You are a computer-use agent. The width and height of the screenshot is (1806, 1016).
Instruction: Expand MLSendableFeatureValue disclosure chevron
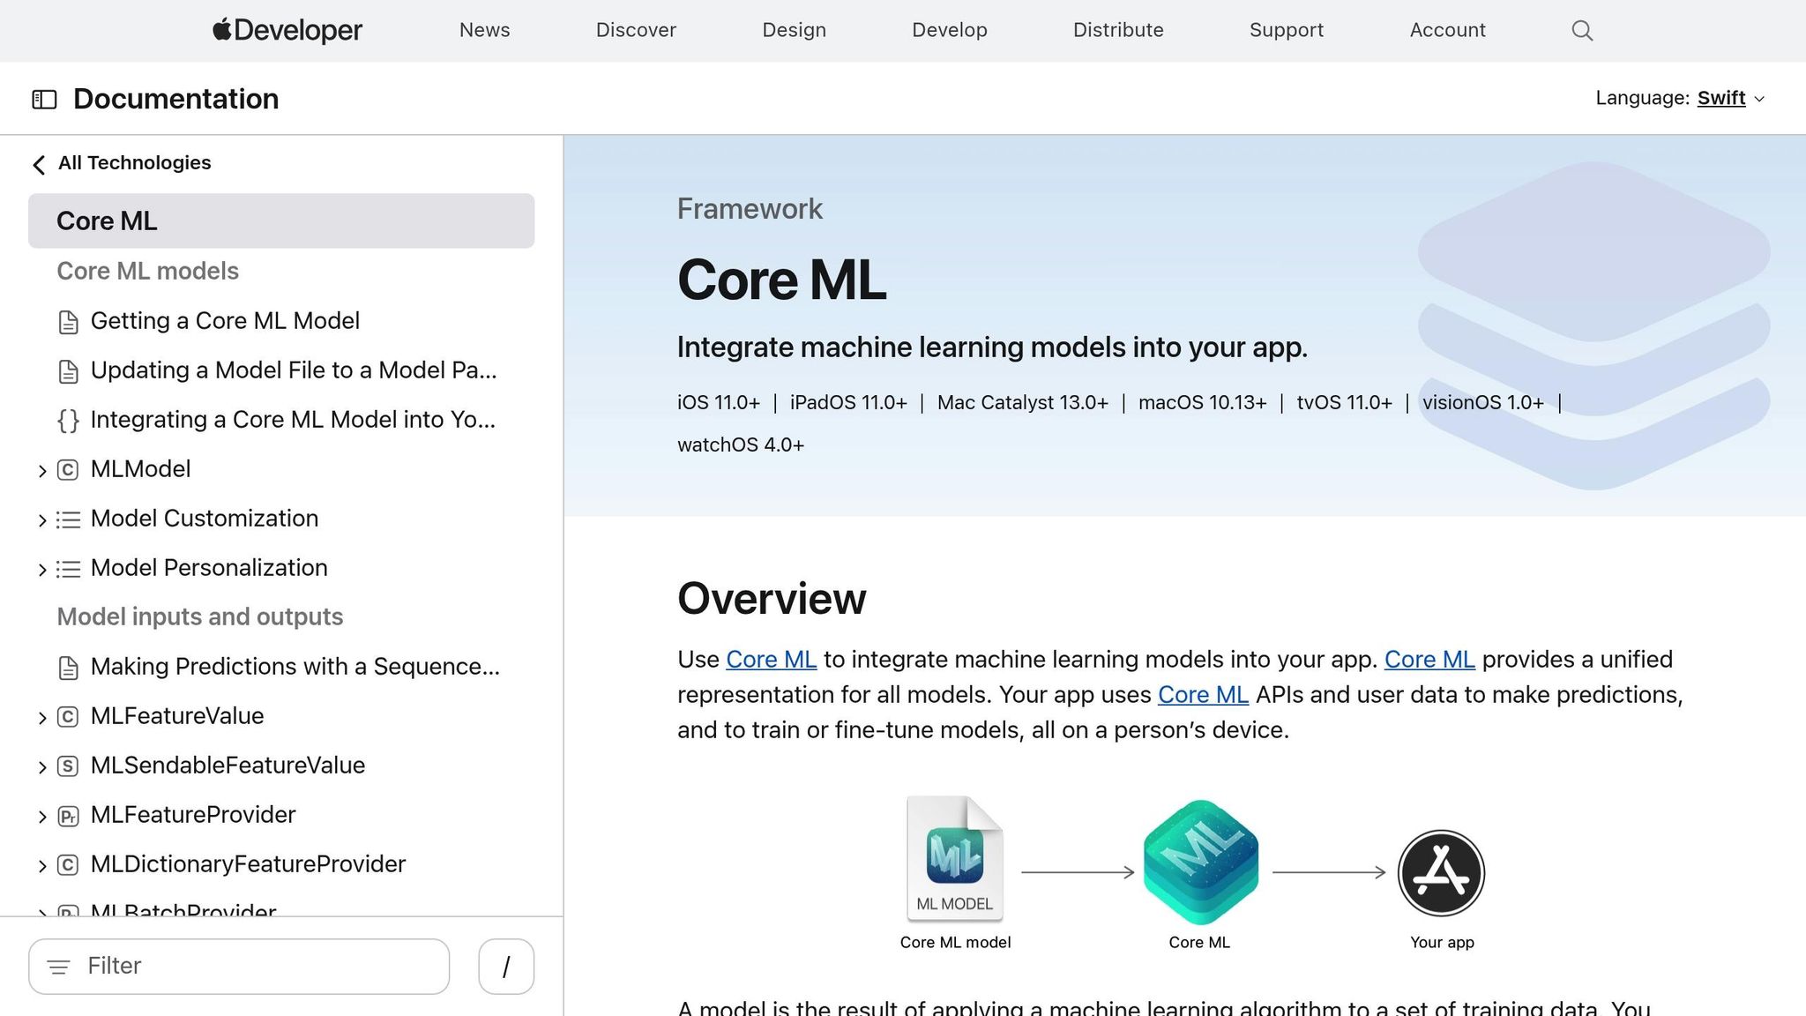tap(41, 767)
